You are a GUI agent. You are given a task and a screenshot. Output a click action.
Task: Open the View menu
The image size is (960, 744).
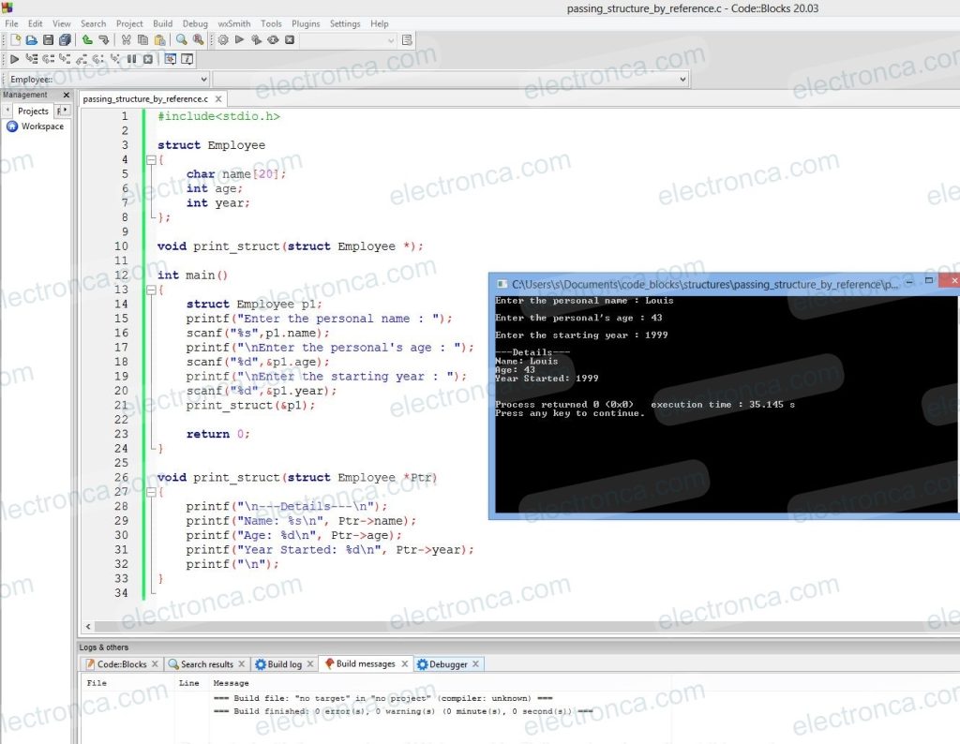pos(61,23)
